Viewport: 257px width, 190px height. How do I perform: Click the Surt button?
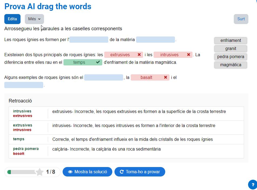coord(241,19)
